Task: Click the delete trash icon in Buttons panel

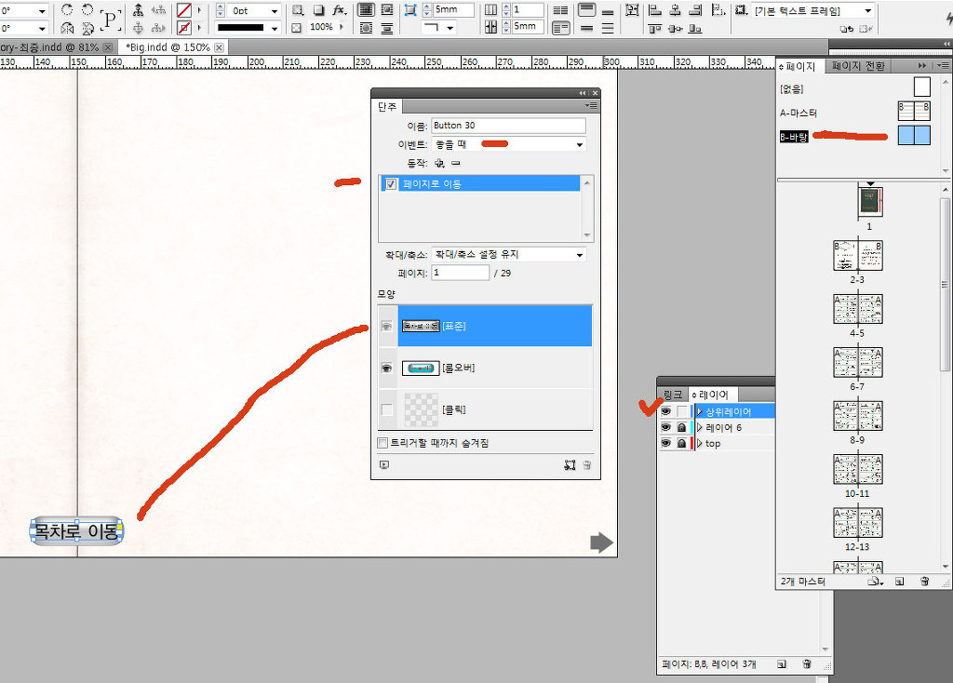Action: [587, 464]
